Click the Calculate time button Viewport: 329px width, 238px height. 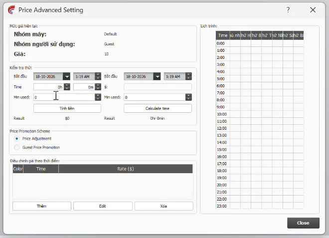click(x=158, y=108)
